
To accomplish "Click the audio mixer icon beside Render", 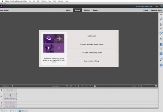I will (x=138, y=86).
